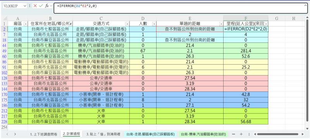Select column F header

pos(246,19)
